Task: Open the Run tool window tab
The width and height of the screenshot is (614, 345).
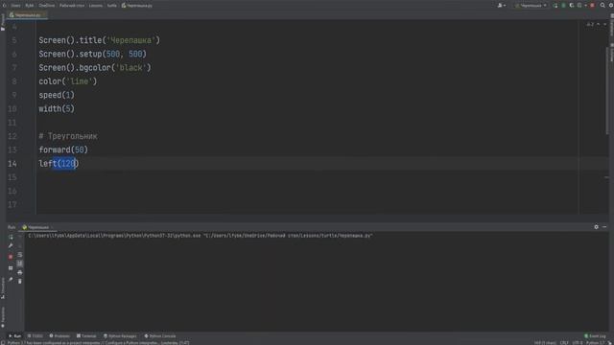Action: click(15, 336)
